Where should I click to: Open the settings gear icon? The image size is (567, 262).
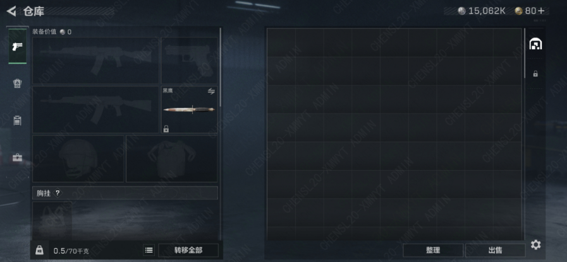coord(535,245)
